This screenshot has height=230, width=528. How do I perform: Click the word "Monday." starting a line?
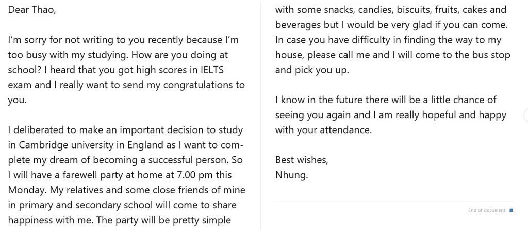[x=28, y=190]
